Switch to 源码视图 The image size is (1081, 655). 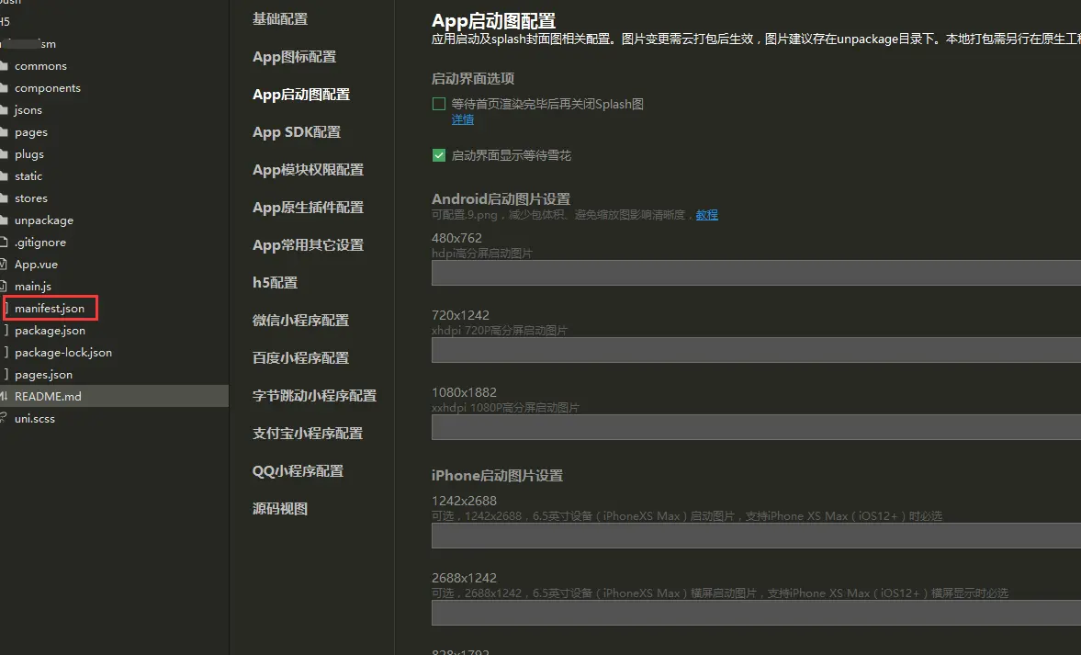(280, 509)
